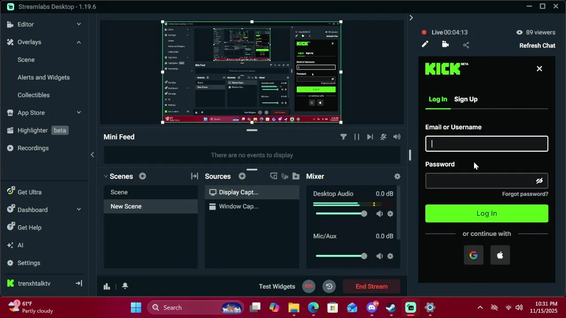Collapse the chat panel arrow
The height and width of the screenshot is (318, 566).
(x=411, y=18)
